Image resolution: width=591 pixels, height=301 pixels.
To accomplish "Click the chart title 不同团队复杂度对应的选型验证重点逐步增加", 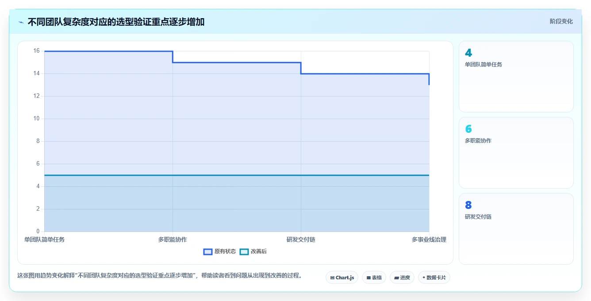I will tap(116, 22).
